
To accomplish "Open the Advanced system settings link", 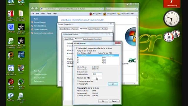I will point(43,33).
